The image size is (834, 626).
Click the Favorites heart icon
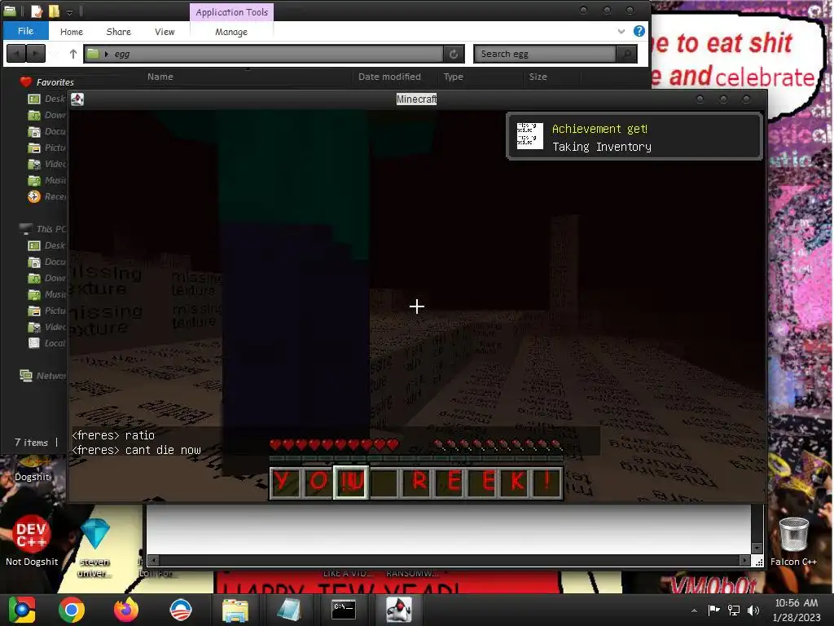(x=25, y=82)
